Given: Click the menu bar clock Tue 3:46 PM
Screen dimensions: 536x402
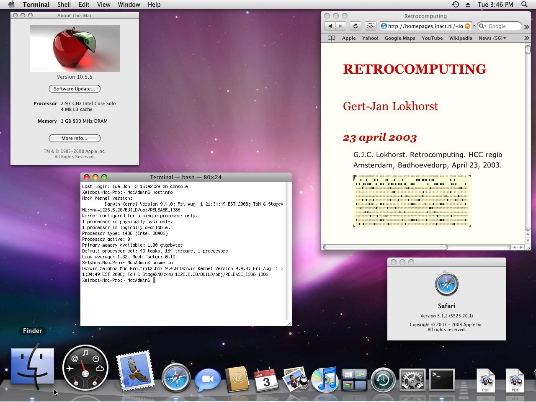Looking at the screenshot, I should click(495, 5).
